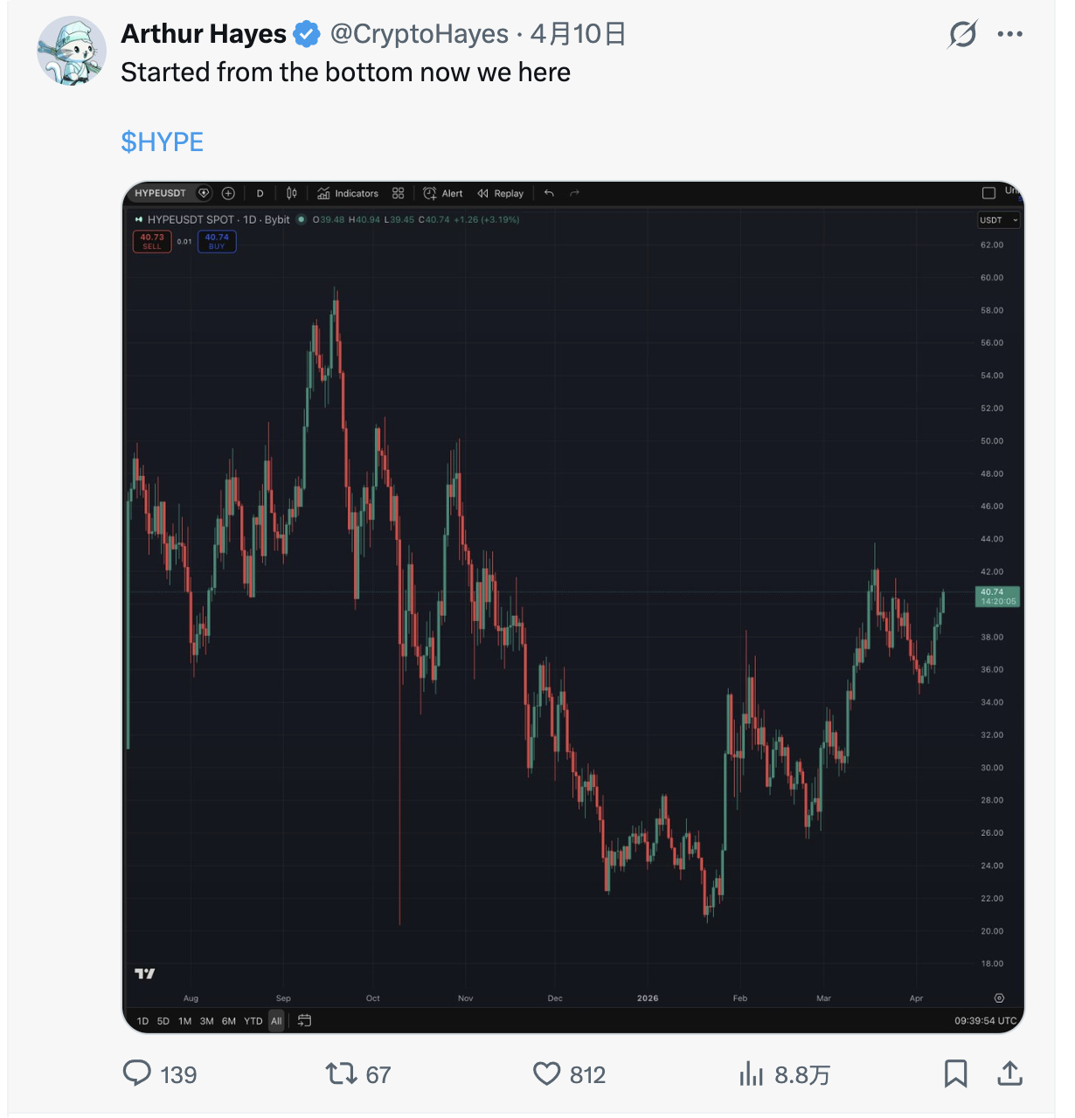The image size is (1075, 1118).
Task: Toggle the checkbox next to Unit label
Action: [988, 192]
